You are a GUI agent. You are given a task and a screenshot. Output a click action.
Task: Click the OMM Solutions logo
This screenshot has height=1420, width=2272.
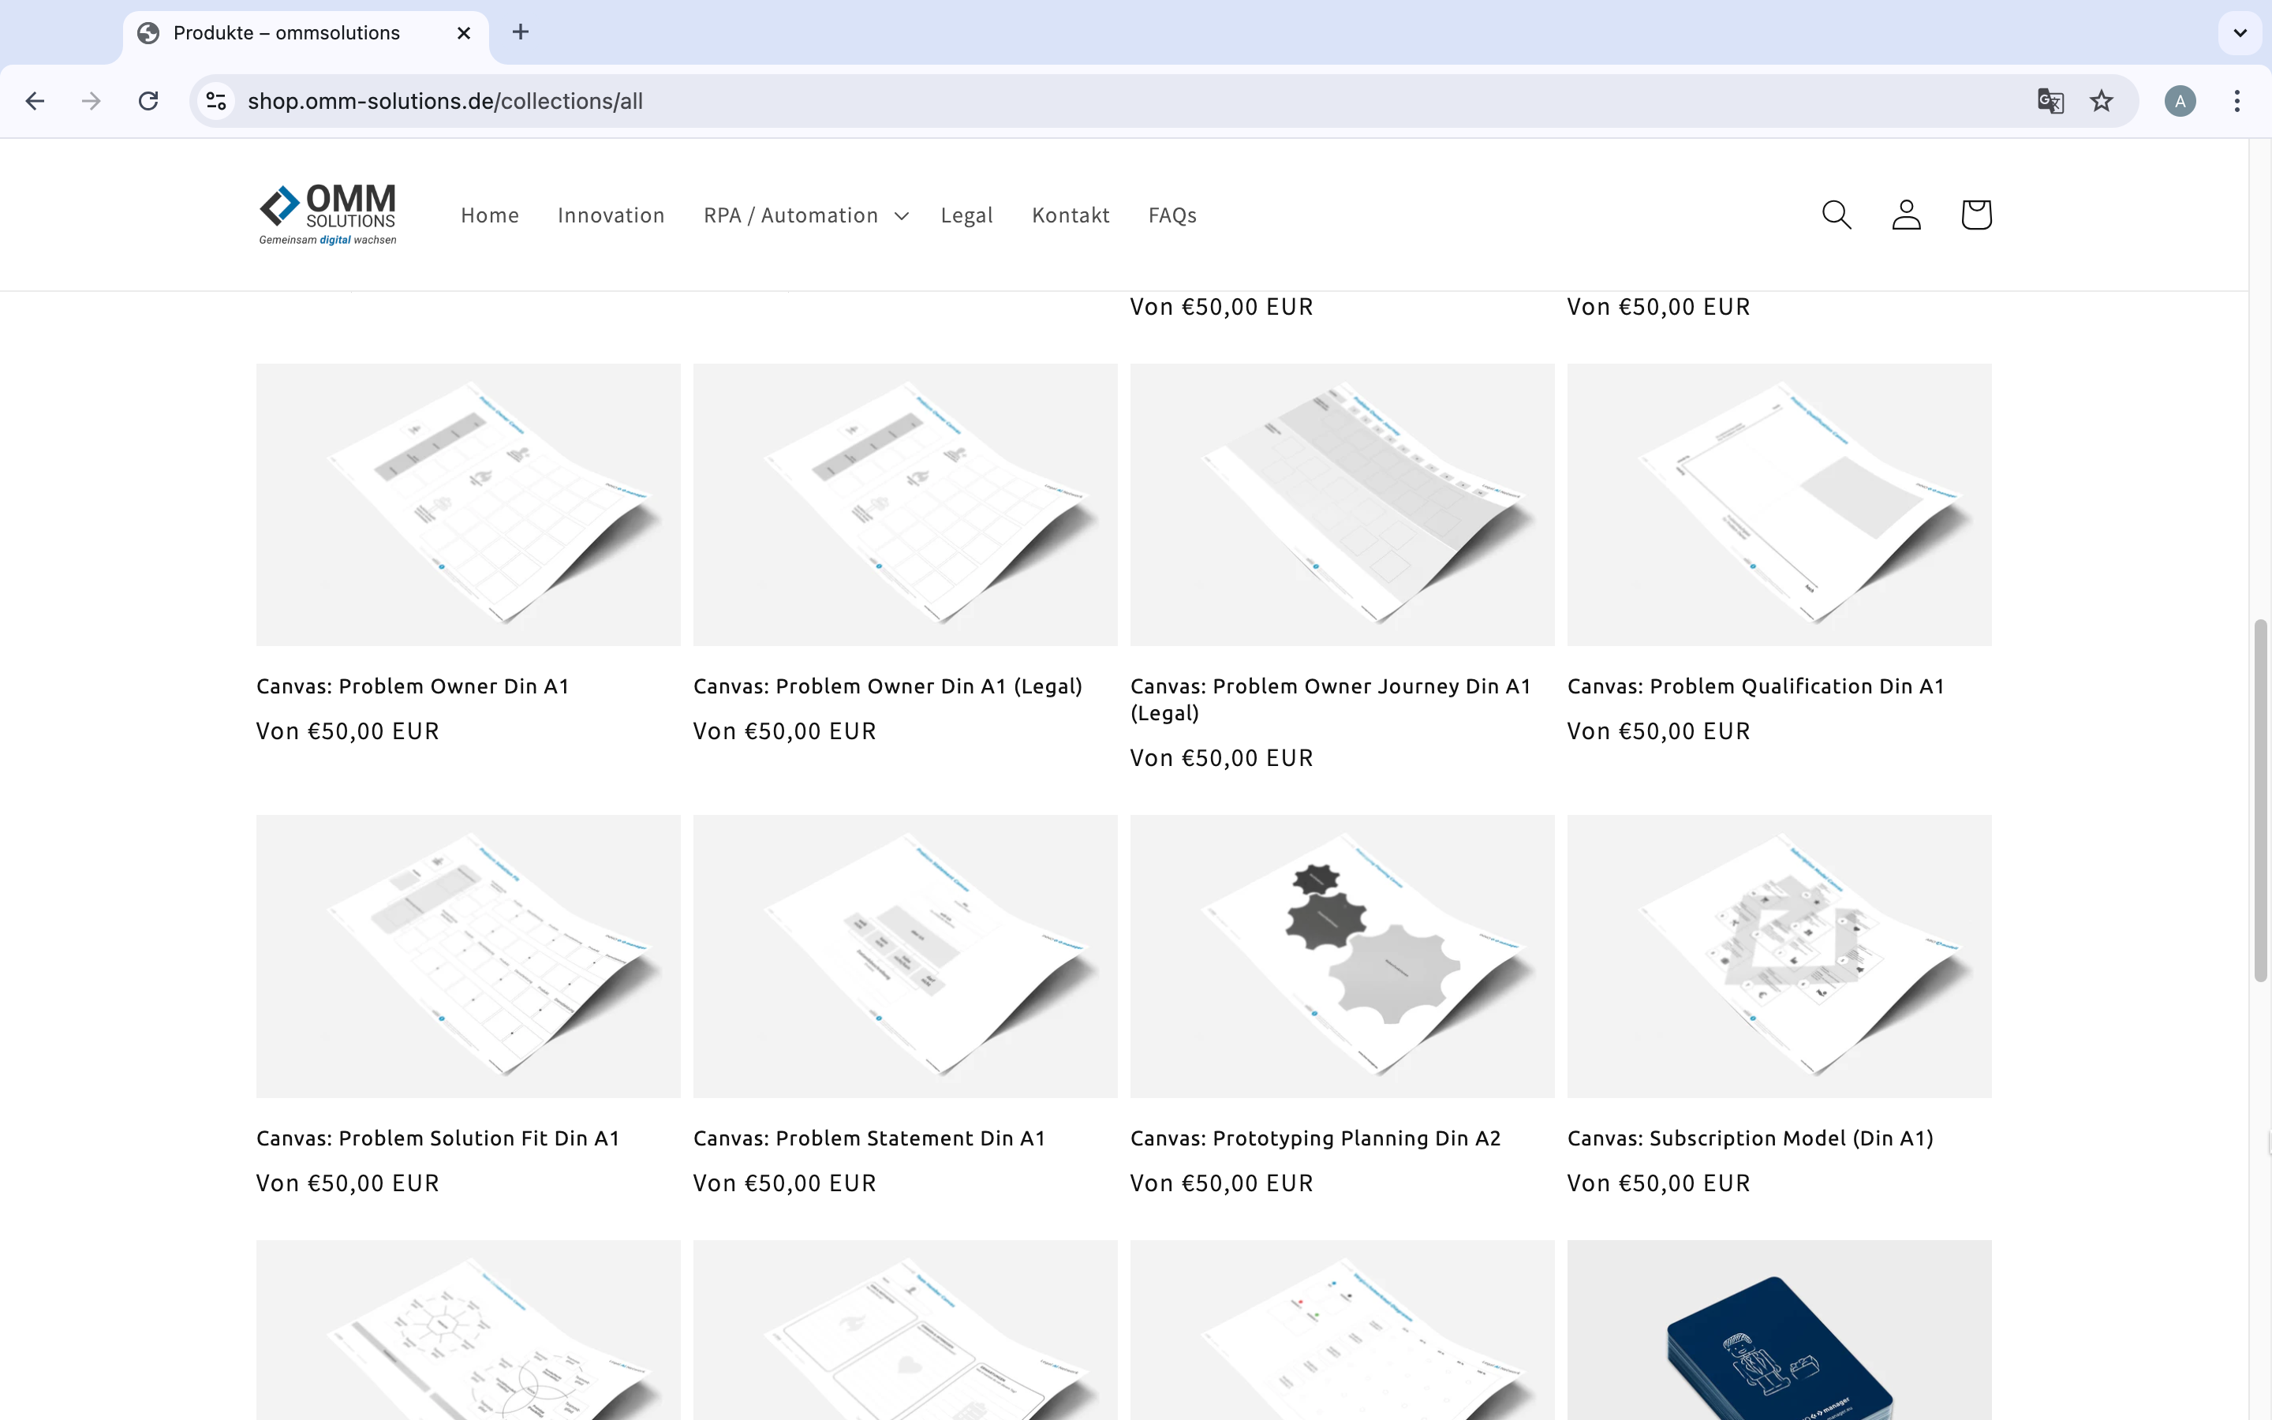327,215
